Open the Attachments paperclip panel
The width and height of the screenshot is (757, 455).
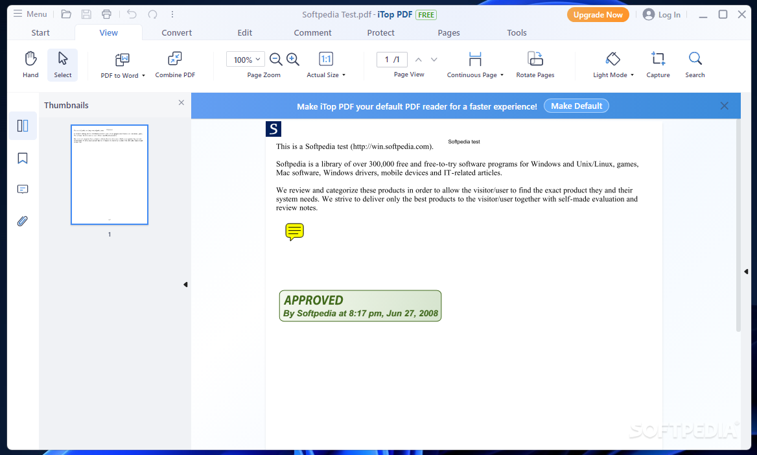click(x=23, y=221)
